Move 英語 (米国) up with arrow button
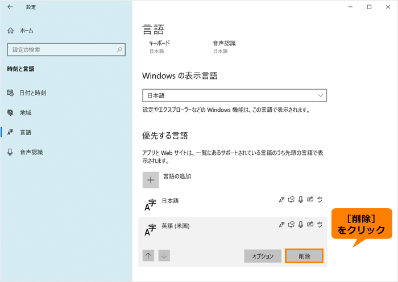 (148, 256)
